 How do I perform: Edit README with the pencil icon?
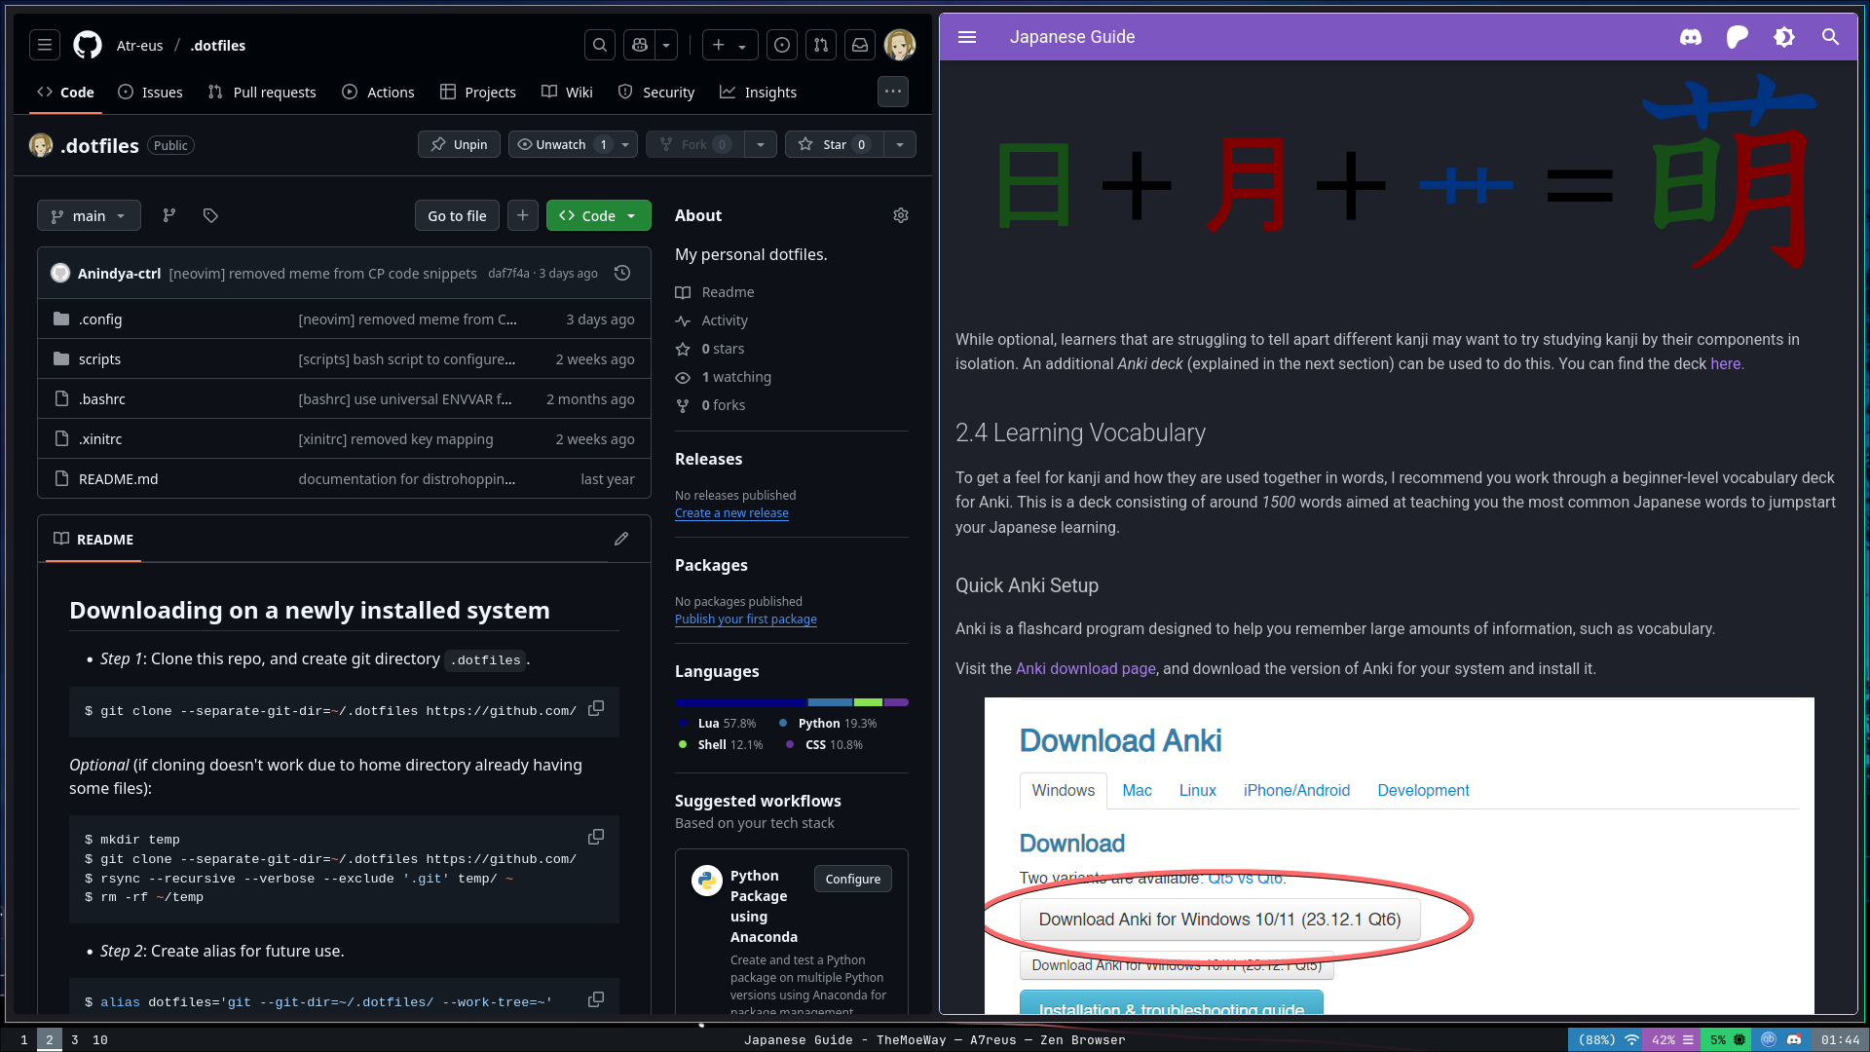(x=621, y=539)
